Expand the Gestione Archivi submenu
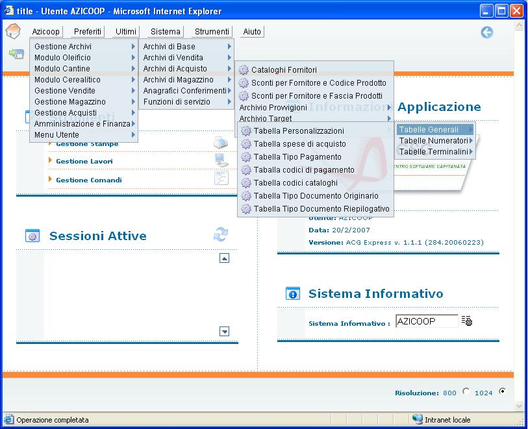The image size is (528, 429). click(x=133, y=47)
